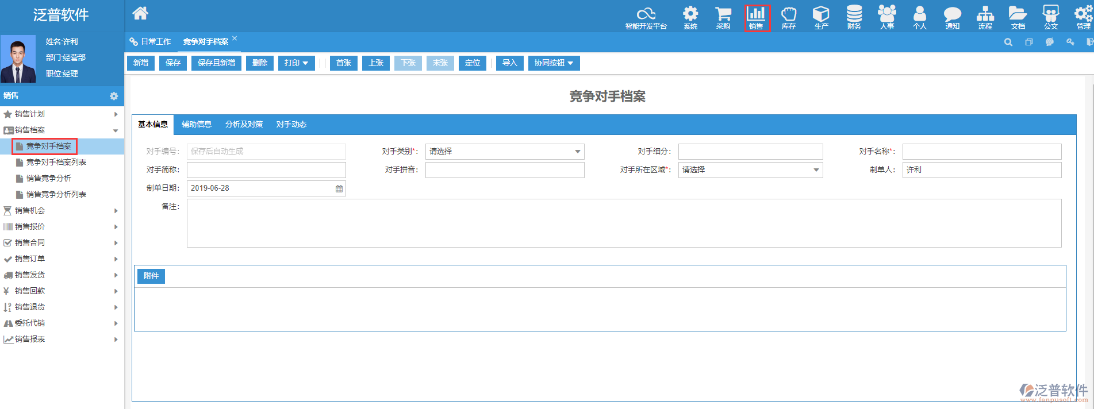Click the 对手名称 input field
This screenshot has height=409, width=1094.
(981, 152)
